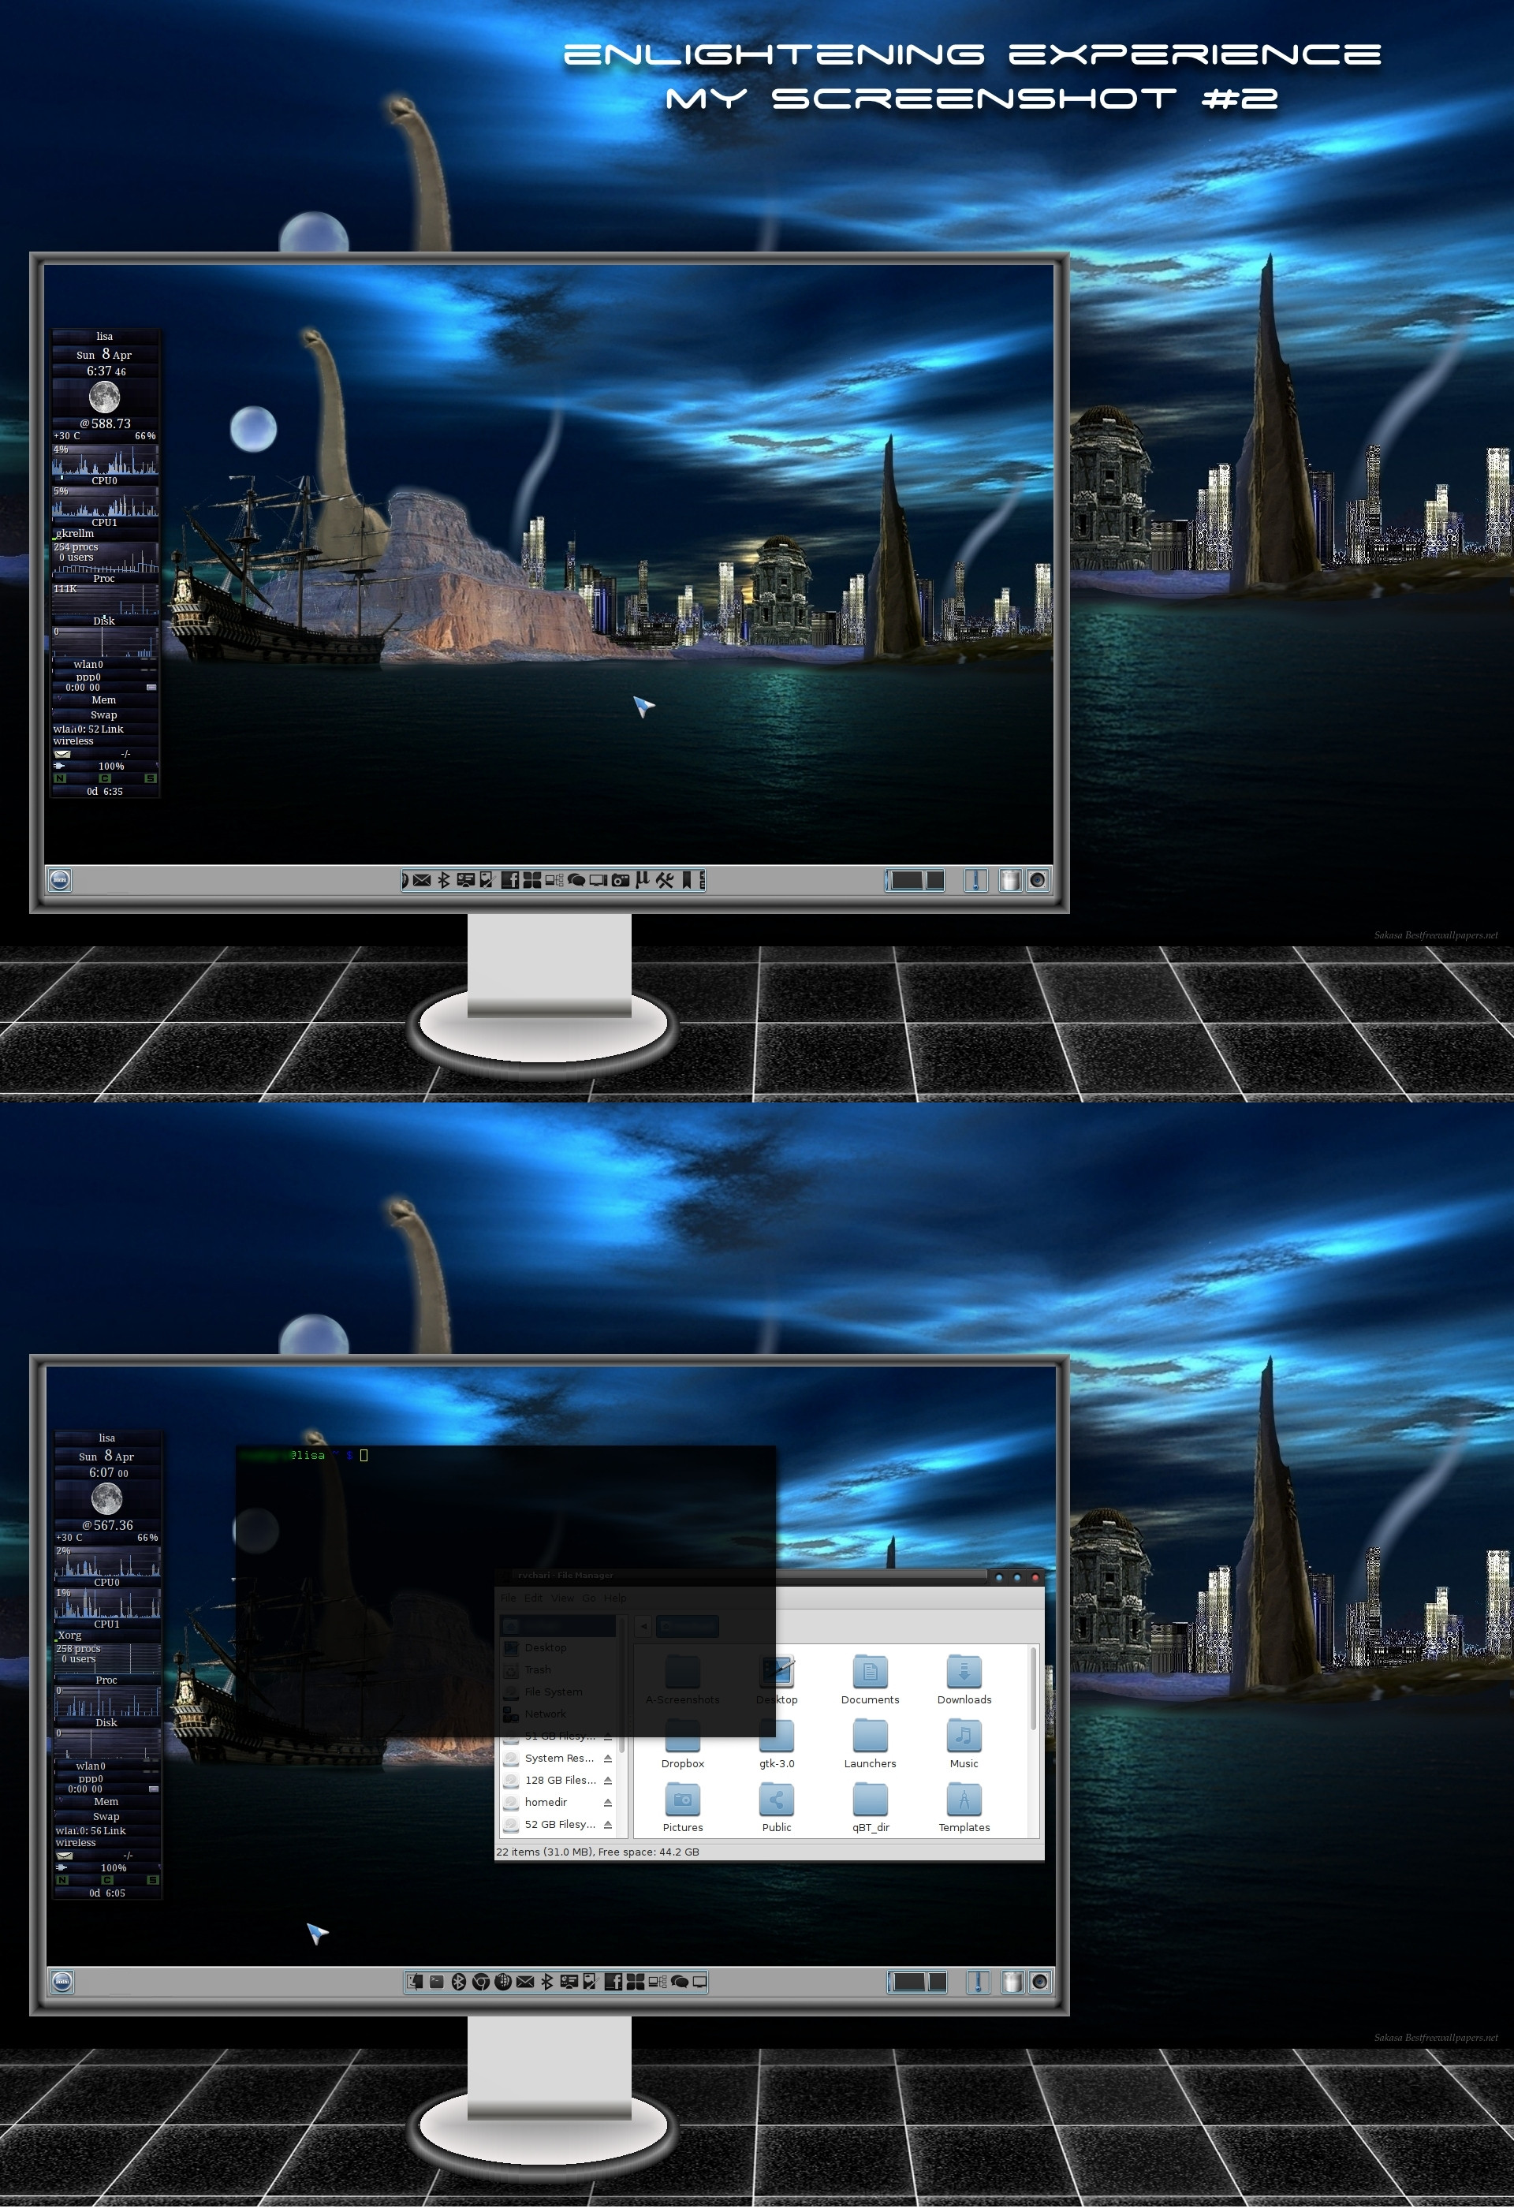Screen dimensions: 1514x2212
Task: Click trash bin icon in upper shelf
Action: click(x=1011, y=880)
